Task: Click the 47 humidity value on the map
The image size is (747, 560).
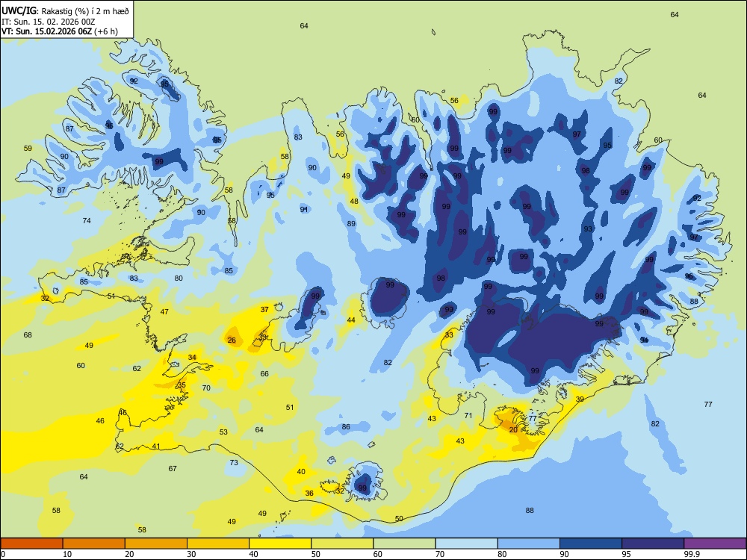Action: pyautogui.click(x=164, y=311)
